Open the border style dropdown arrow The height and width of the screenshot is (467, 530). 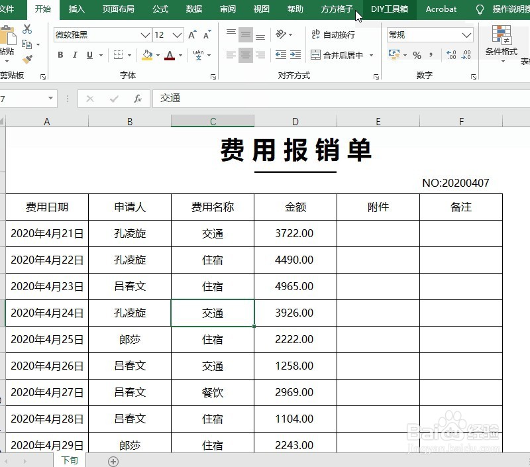pos(129,56)
